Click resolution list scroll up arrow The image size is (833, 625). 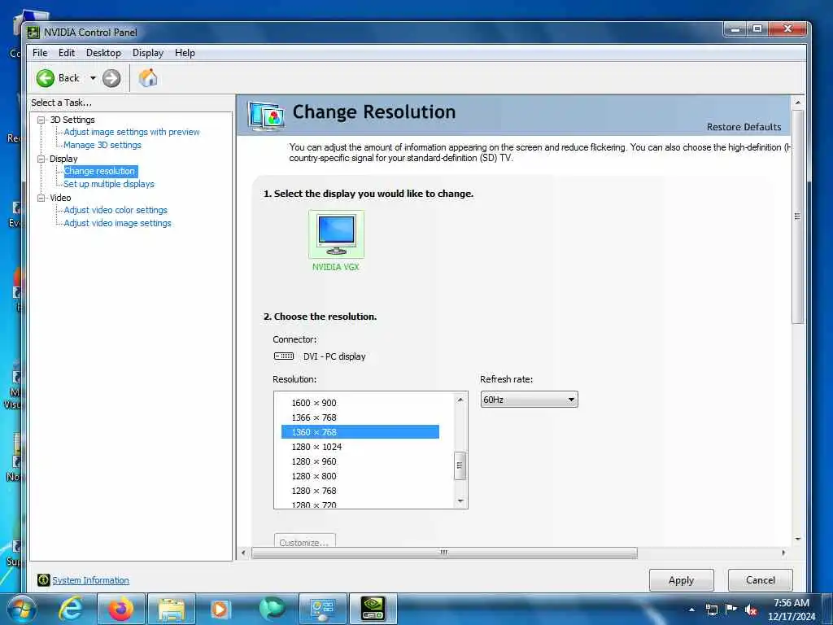460,400
